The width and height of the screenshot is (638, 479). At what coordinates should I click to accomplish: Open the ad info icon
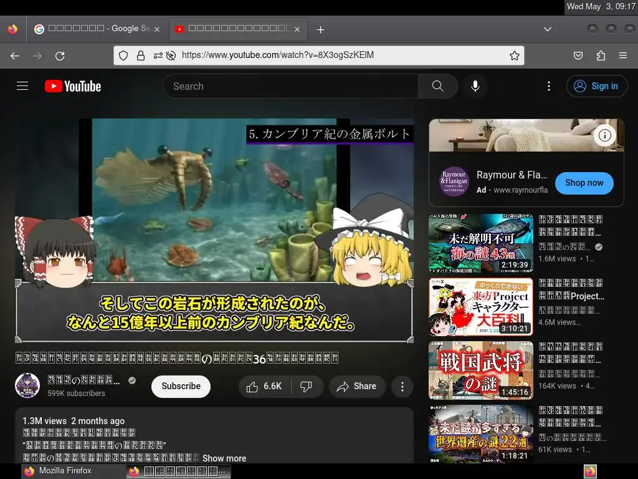point(604,135)
